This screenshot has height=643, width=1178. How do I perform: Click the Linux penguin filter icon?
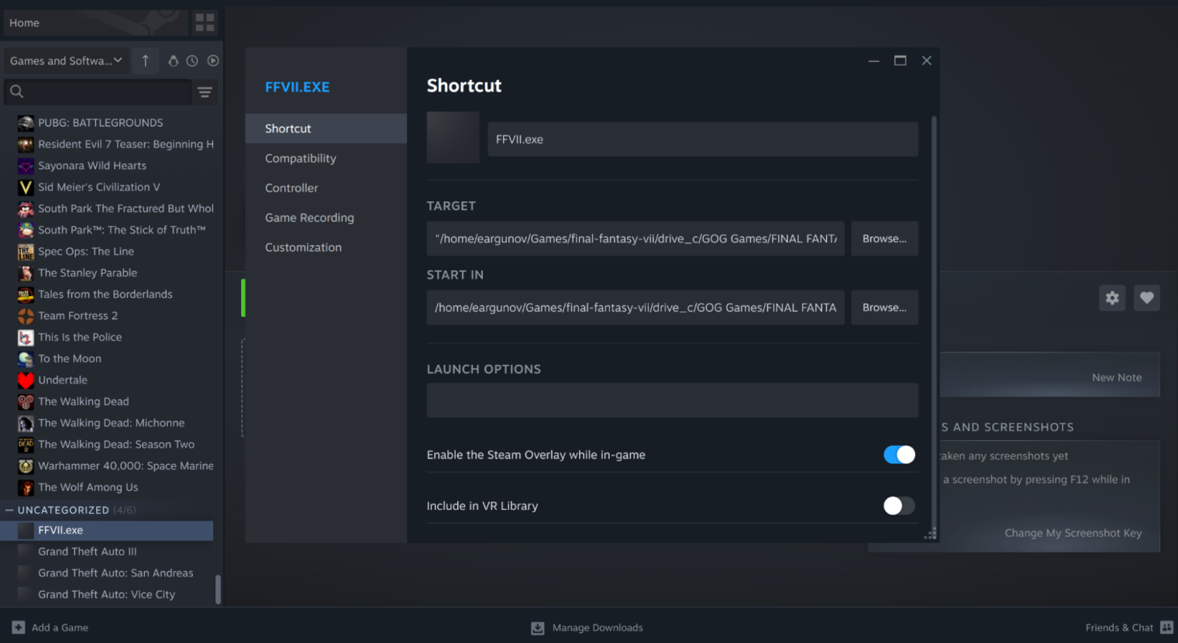[173, 60]
